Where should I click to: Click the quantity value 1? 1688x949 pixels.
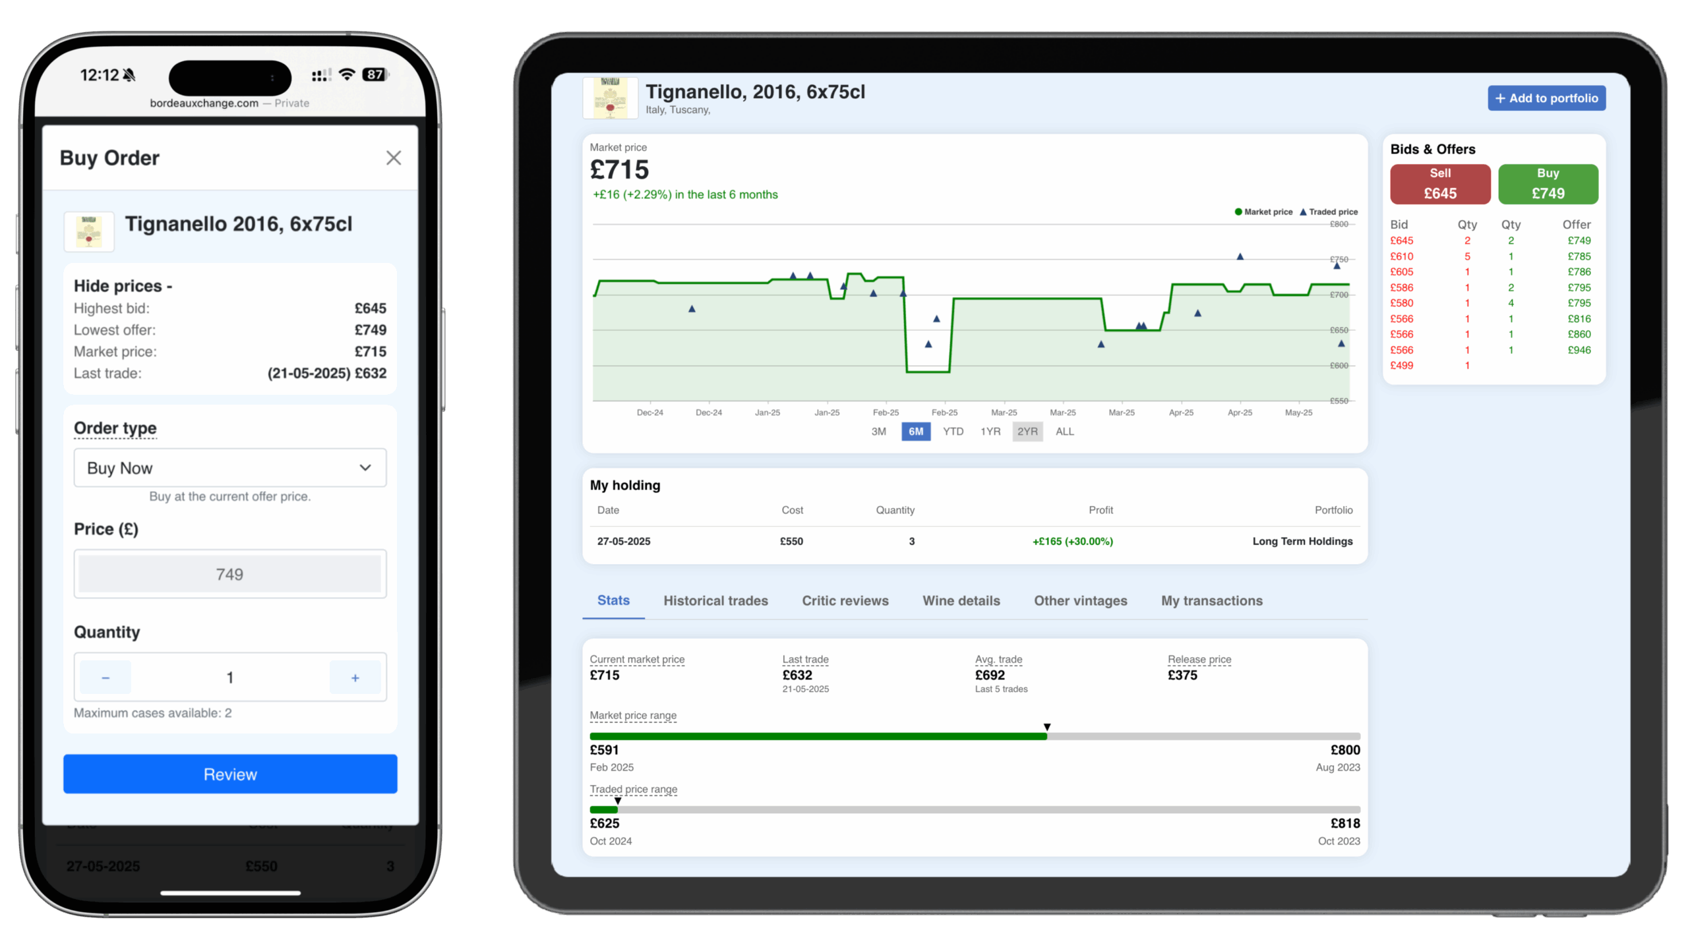(230, 677)
